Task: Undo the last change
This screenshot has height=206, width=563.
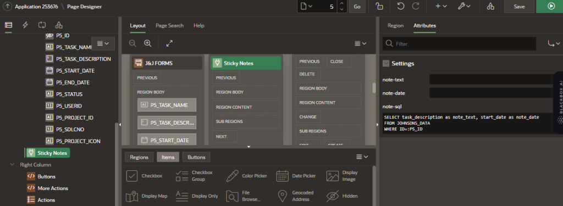Action: coord(400,7)
